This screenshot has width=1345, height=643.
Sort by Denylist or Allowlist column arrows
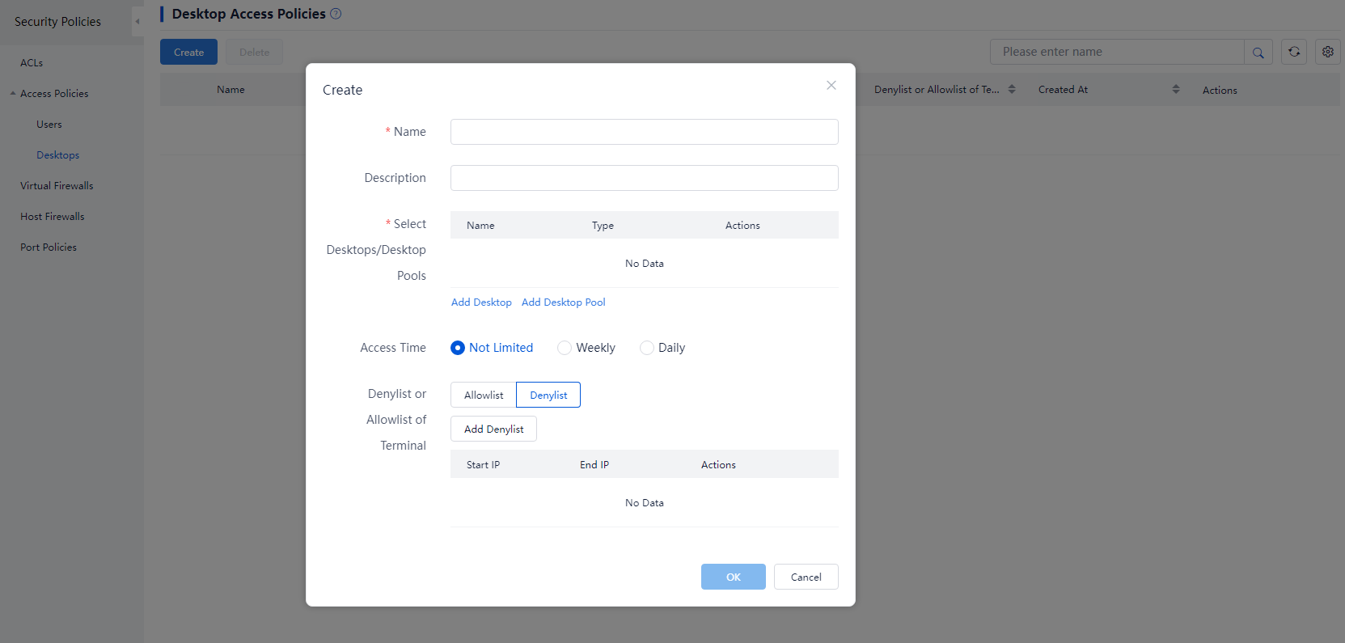pos(1012,90)
